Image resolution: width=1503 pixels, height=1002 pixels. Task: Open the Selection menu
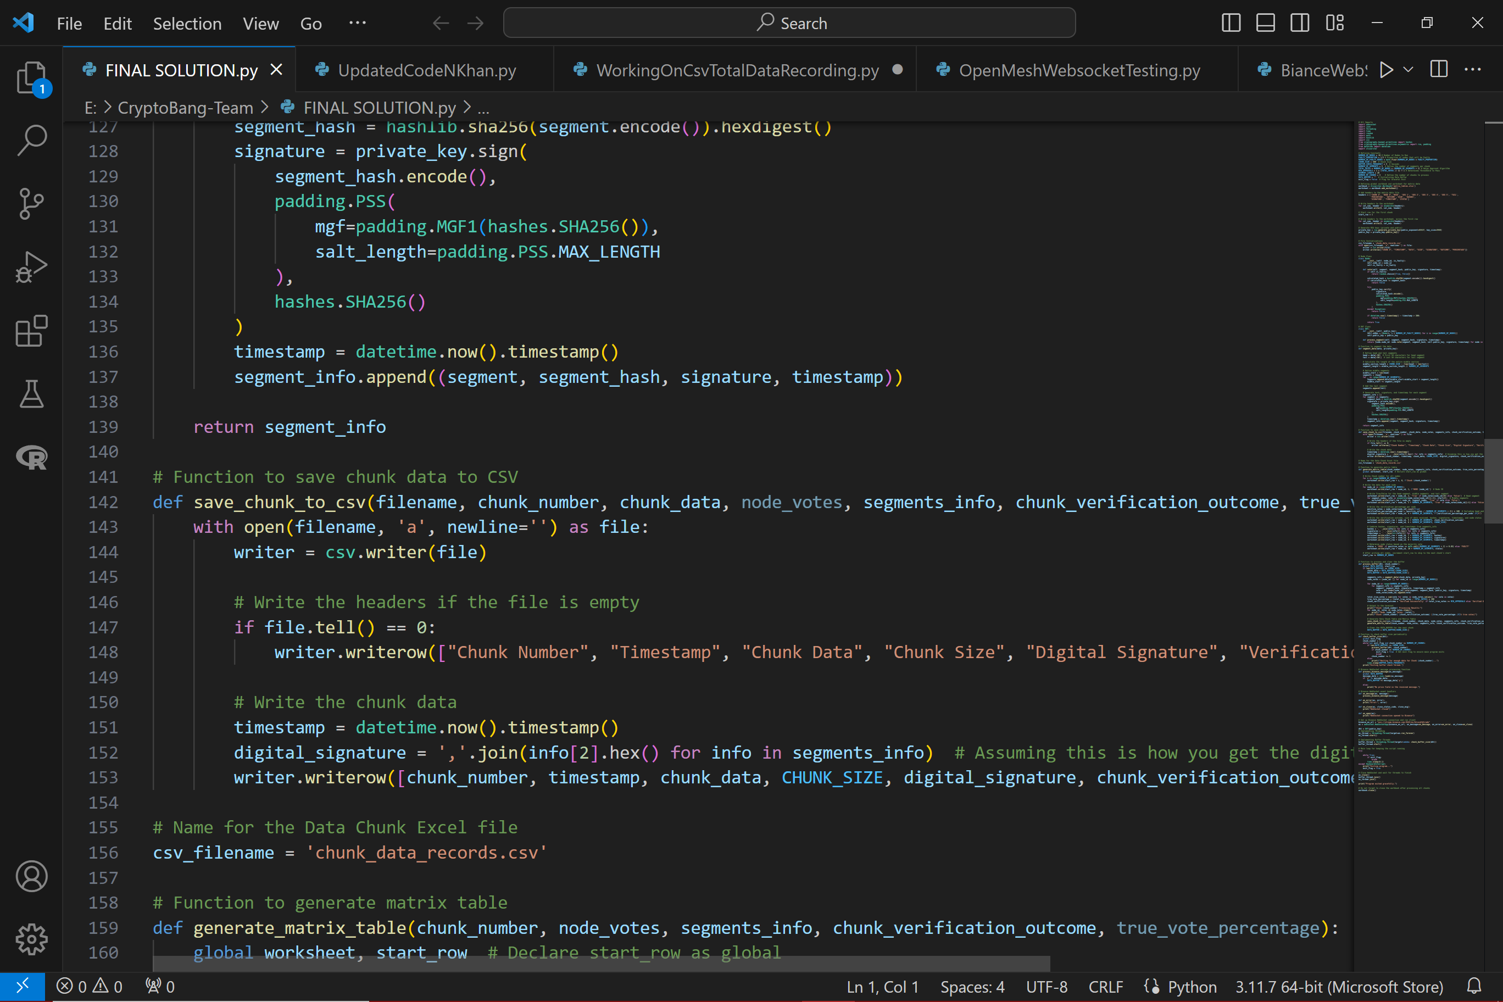pos(187,24)
